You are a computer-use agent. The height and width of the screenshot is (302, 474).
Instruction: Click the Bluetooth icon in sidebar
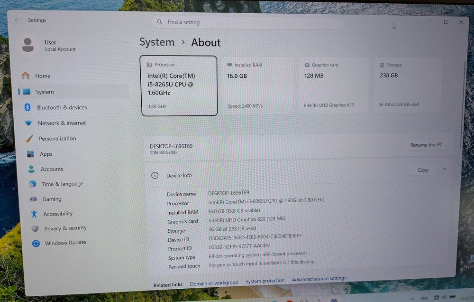pyautogui.click(x=27, y=107)
